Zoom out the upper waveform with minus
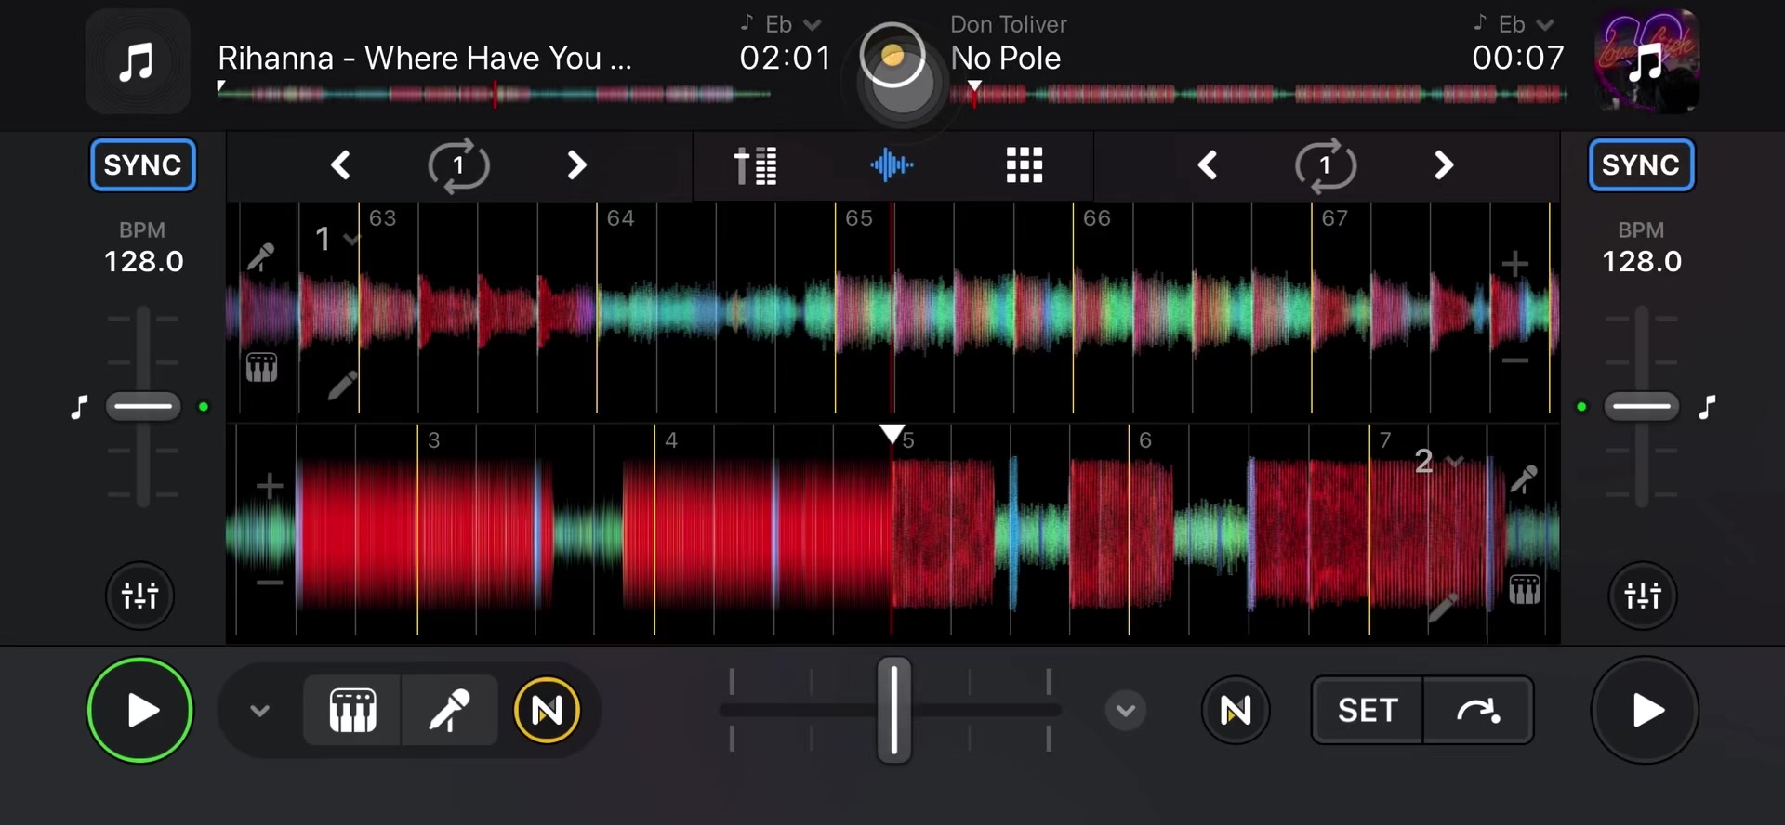 pos(1515,360)
